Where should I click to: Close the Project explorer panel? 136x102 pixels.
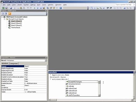click(46, 11)
